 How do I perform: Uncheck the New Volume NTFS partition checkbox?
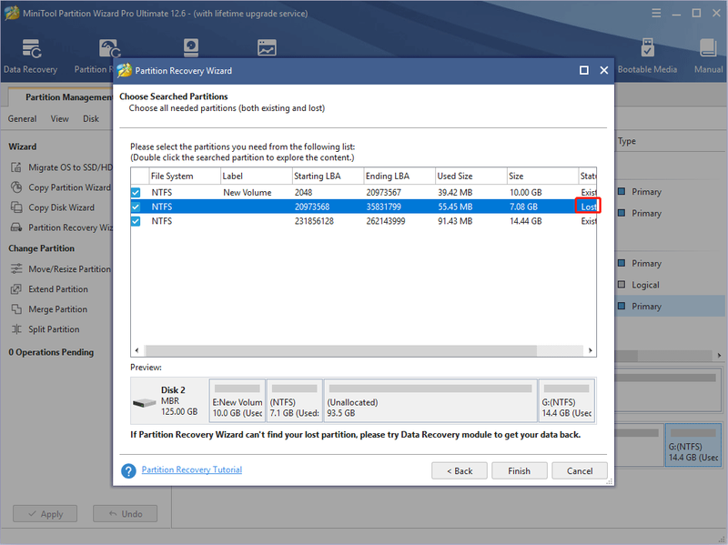click(136, 192)
